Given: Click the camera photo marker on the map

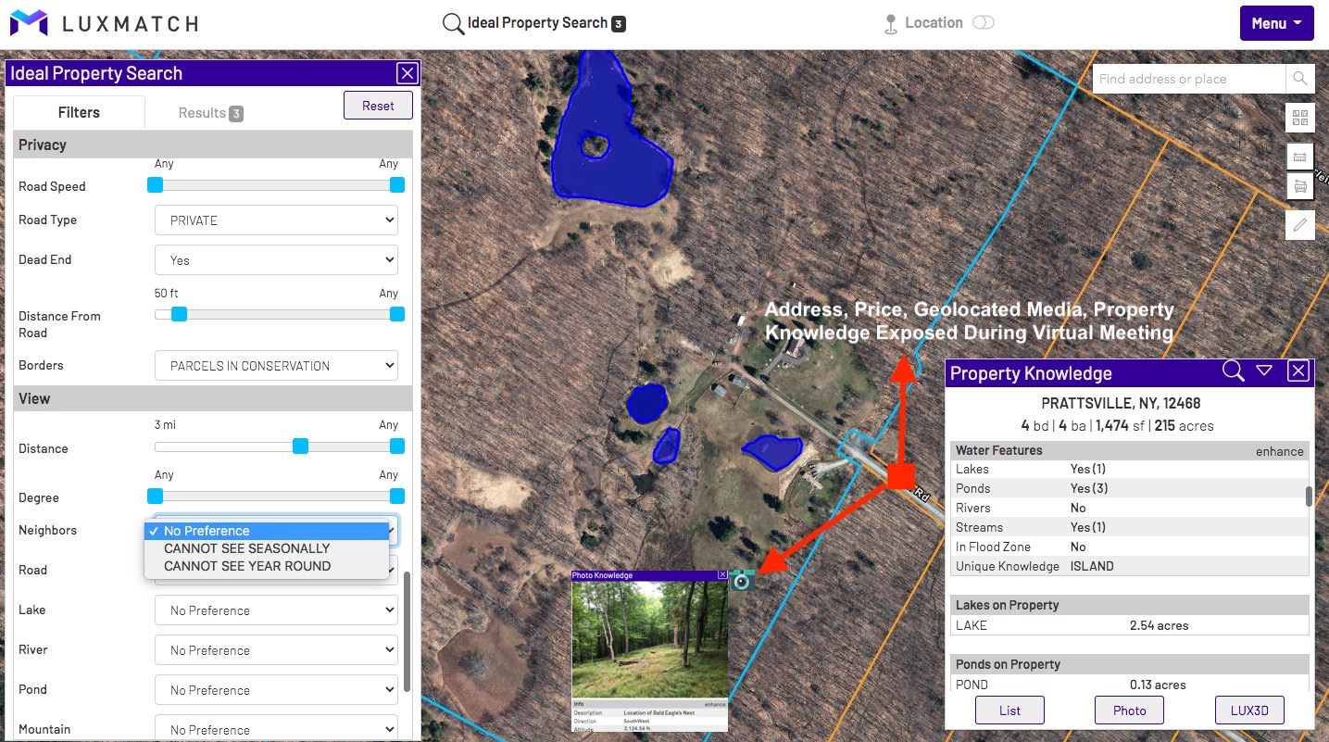Looking at the screenshot, I should tap(743, 581).
